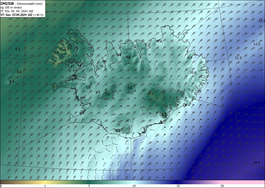
Task: Click the 4.8 value inside Hofsjökull outline
Action: pos(130,88)
